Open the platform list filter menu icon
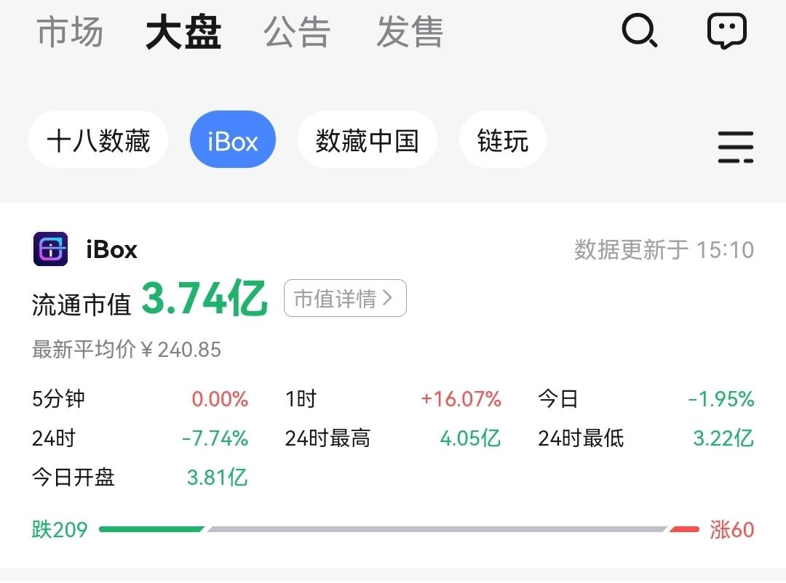This screenshot has height=583, width=786. tap(735, 147)
